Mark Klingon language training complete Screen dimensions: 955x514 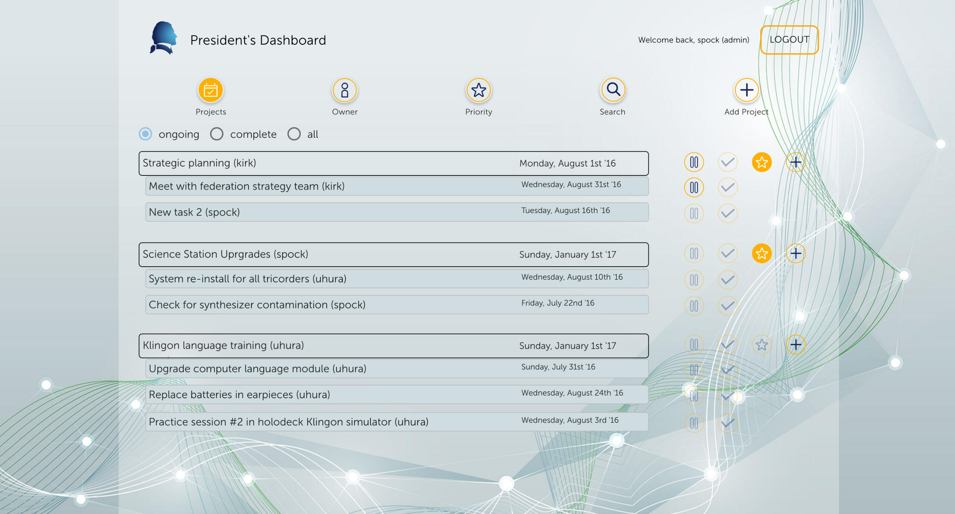point(727,345)
